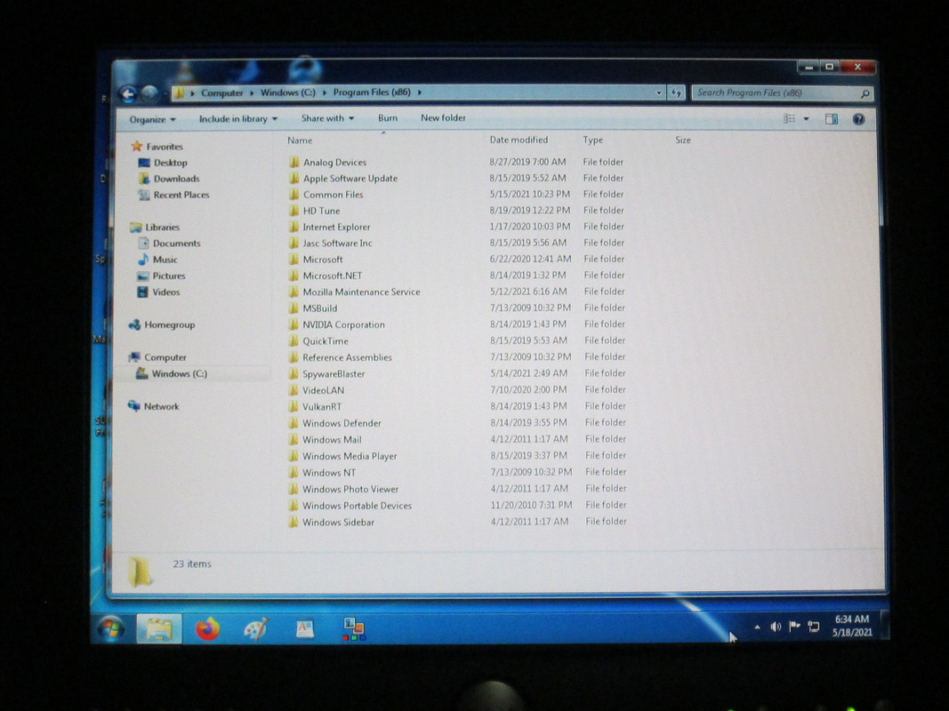Select the Analog Devices folder icon
This screenshot has width=949, height=711.
[x=294, y=162]
